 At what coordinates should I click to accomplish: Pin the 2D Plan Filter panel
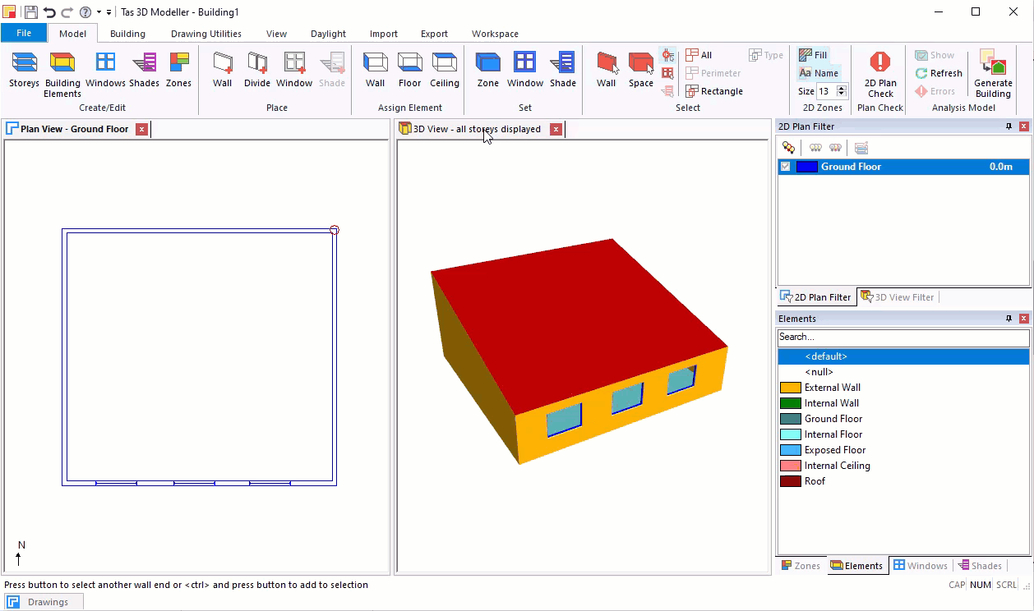coord(1009,126)
